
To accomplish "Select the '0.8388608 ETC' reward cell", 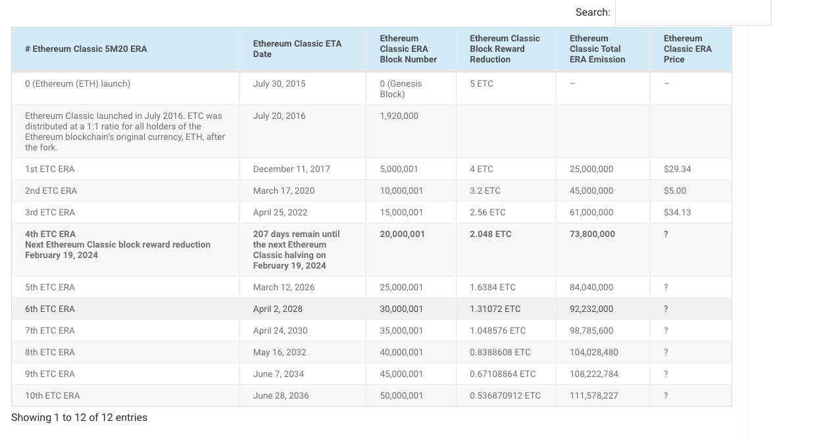I will coord(506,352).
